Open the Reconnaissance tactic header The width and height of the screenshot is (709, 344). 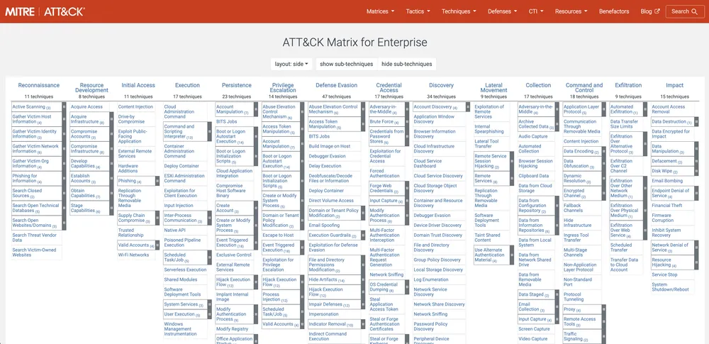tap(39, 85)
